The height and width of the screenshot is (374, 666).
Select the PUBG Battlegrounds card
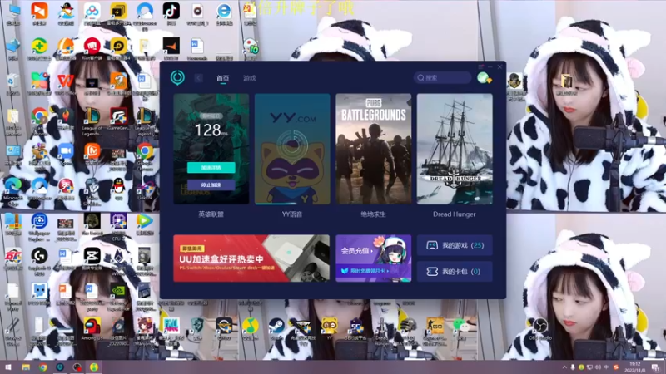(373, 149)
